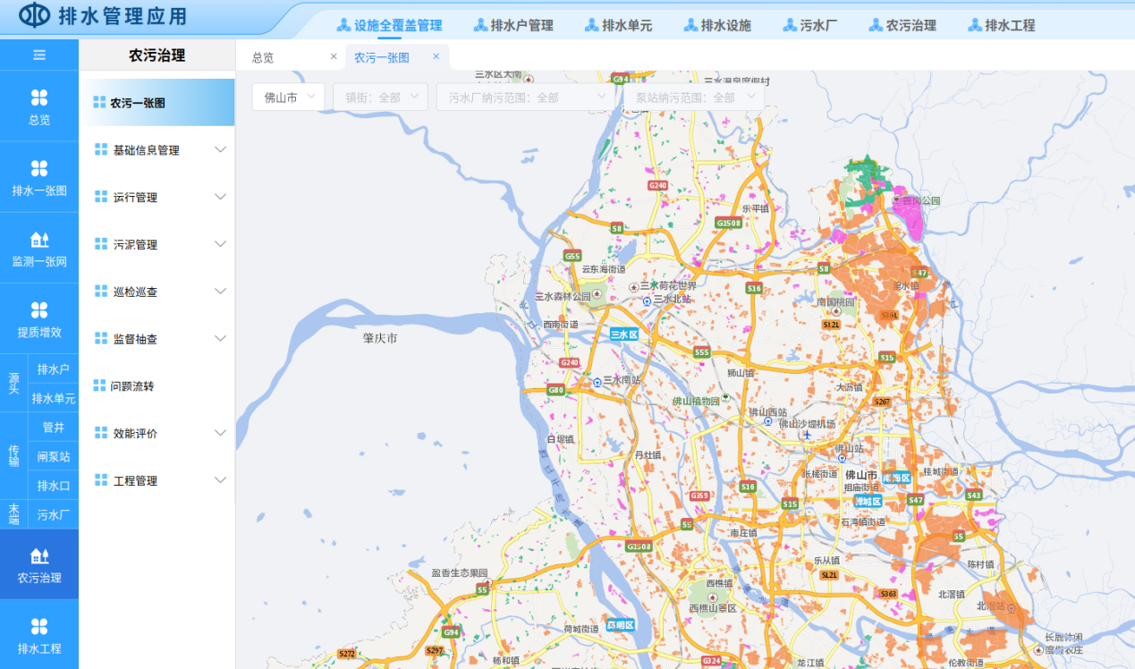
Task: Open 排水户管理 in top navigation
Action: (x=513, y=26)
